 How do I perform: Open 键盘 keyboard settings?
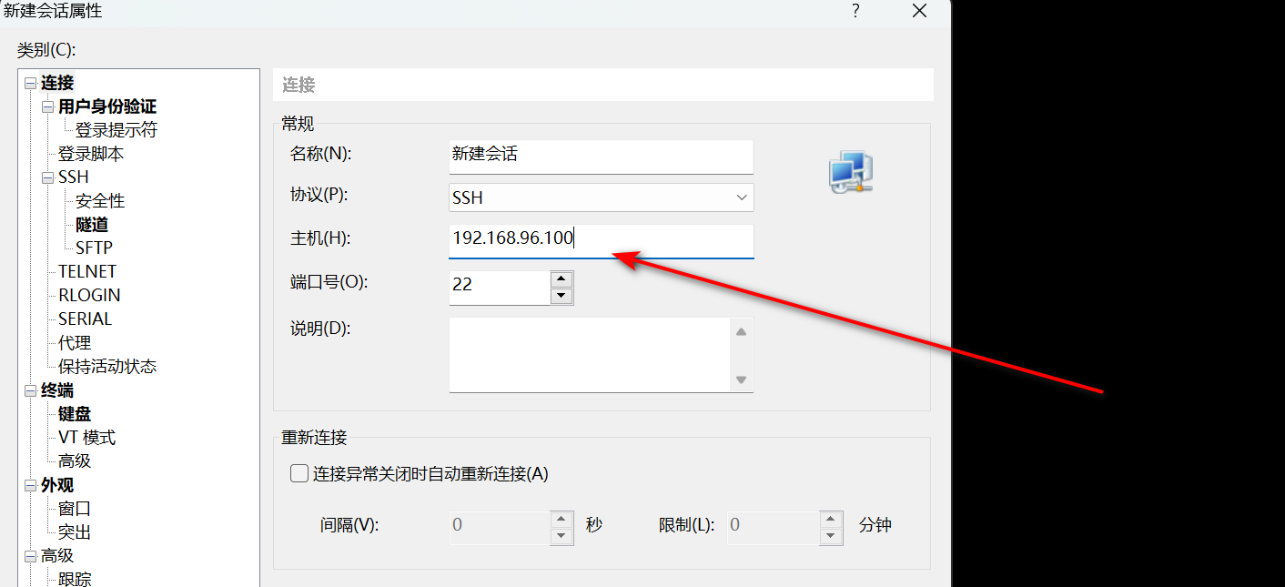(75, 414)
